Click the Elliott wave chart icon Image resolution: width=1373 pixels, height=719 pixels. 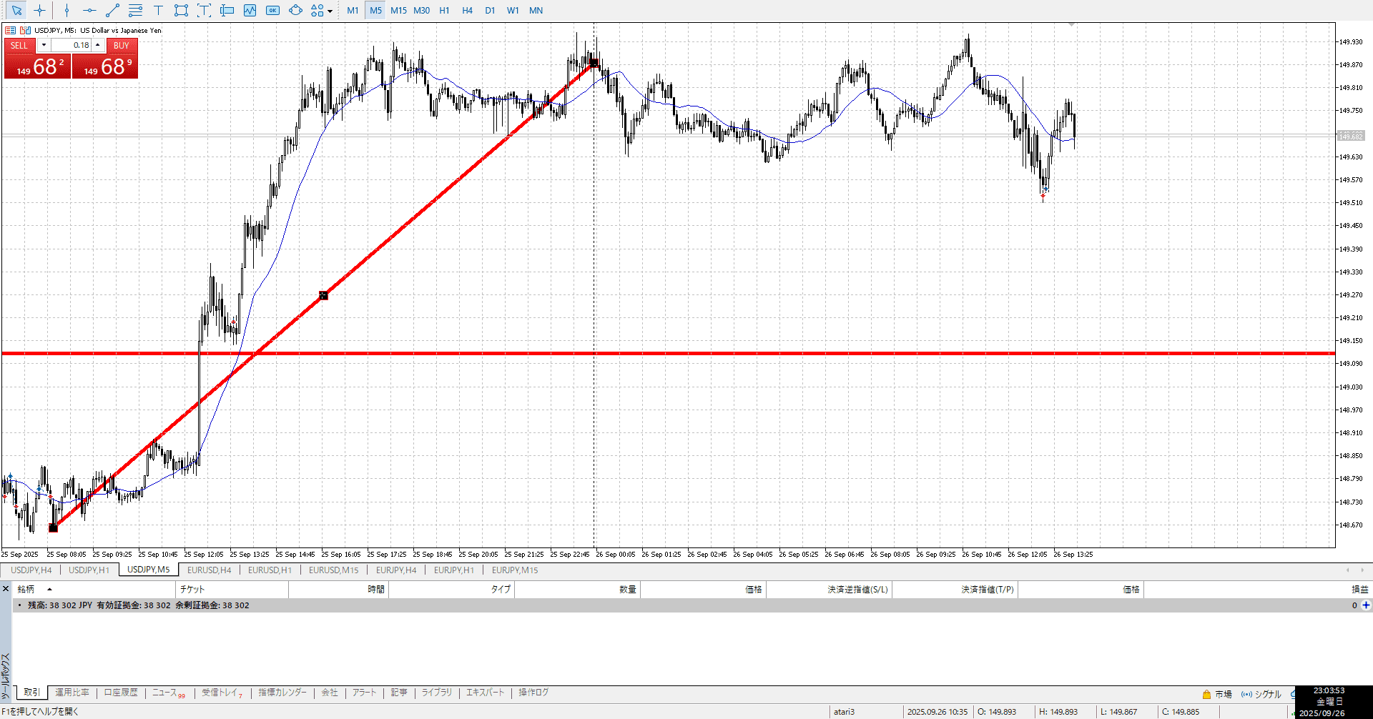pos(250,11)
